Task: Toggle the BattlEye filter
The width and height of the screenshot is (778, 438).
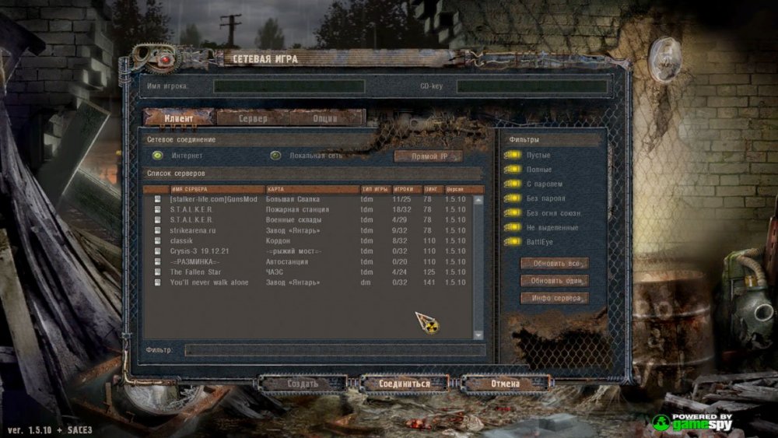Action: coord(513,242)
